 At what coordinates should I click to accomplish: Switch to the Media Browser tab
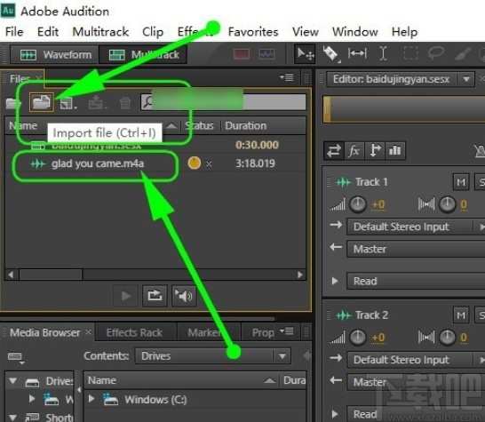click(x=44, y=332)
